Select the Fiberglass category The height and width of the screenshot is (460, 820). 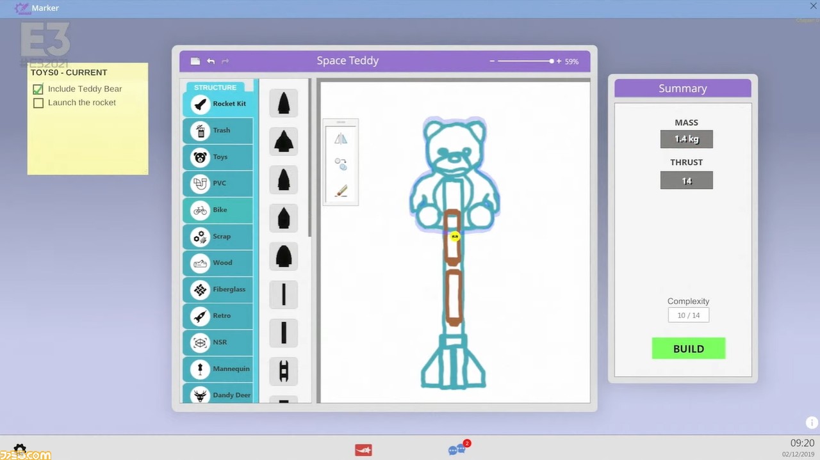click(218, 290)
